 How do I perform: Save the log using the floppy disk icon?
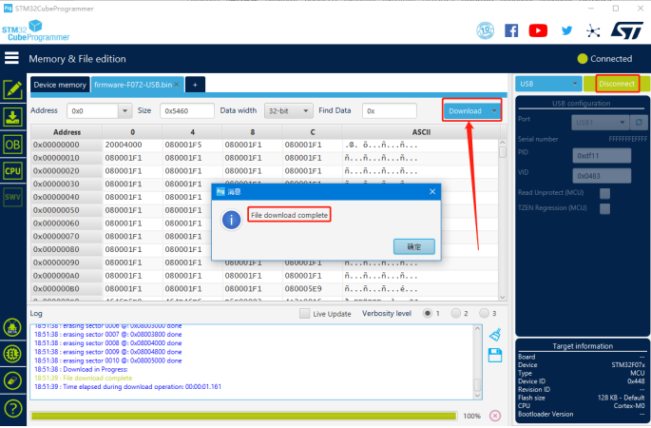(x=494, y=356)
